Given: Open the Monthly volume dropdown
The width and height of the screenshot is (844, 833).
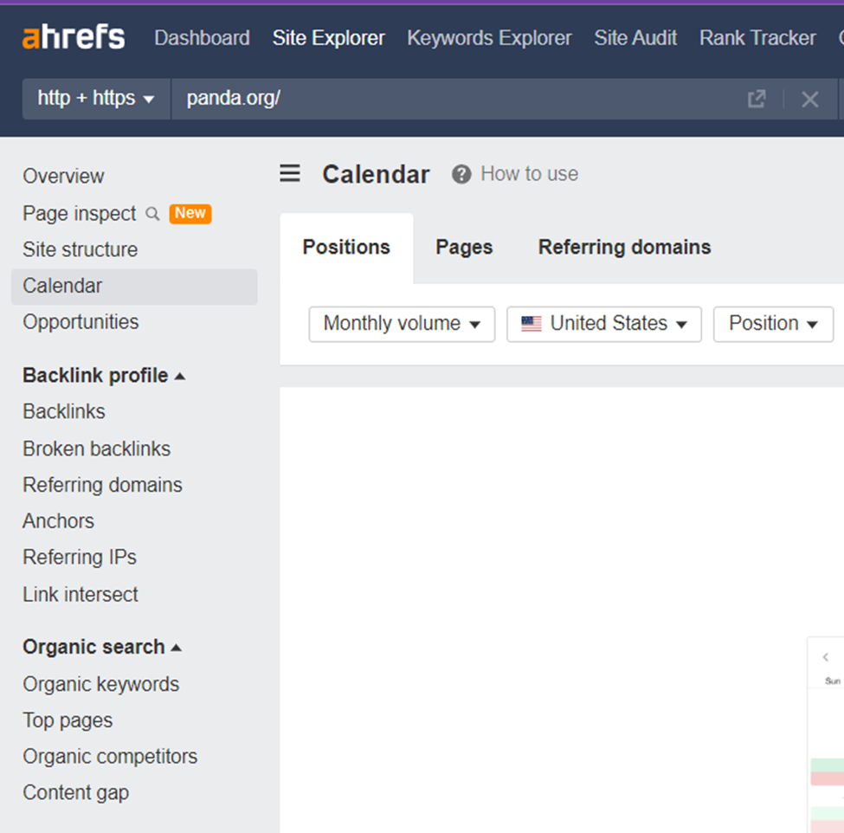Looking at the screenshot, I should pyautogui.click(x=402, y=324).
